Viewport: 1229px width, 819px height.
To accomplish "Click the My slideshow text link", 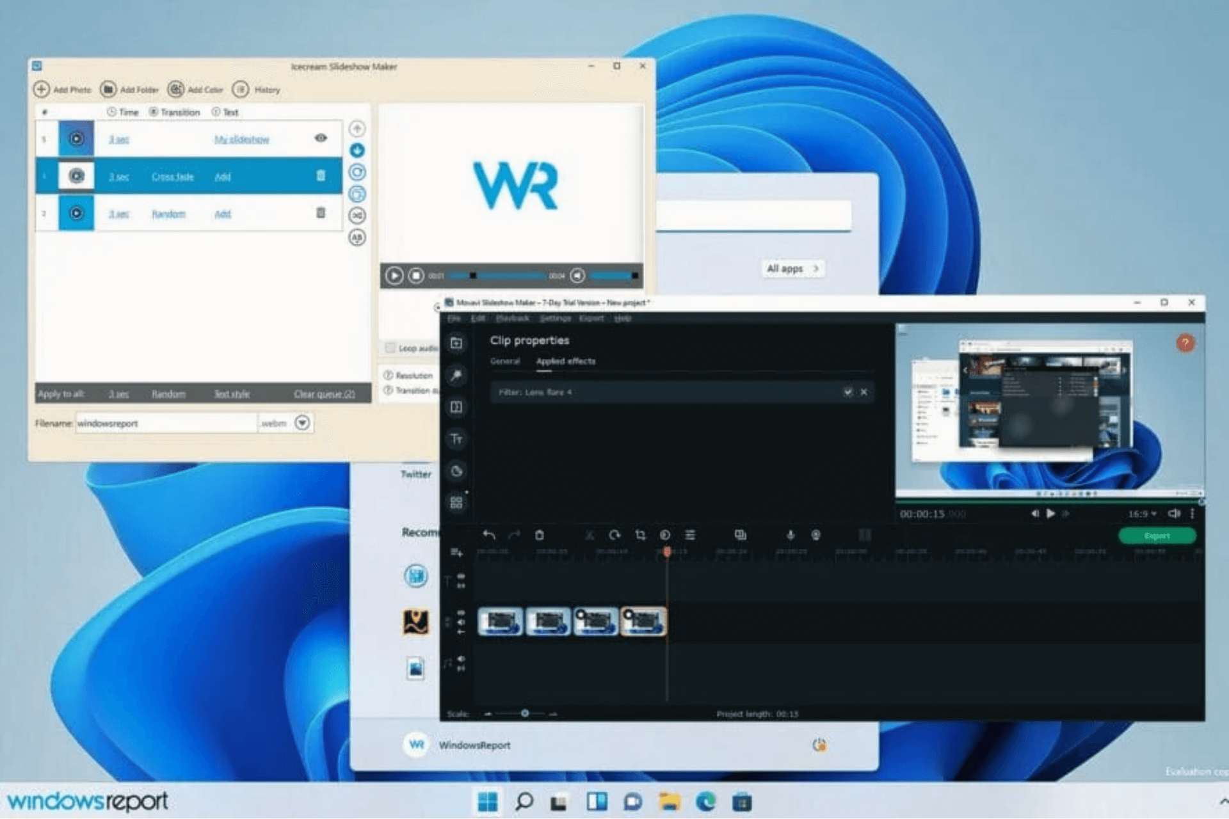I will (x=241, y=139).
